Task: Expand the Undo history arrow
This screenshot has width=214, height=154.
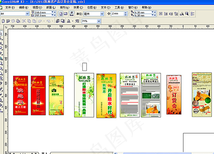Action: click(44, 21)
